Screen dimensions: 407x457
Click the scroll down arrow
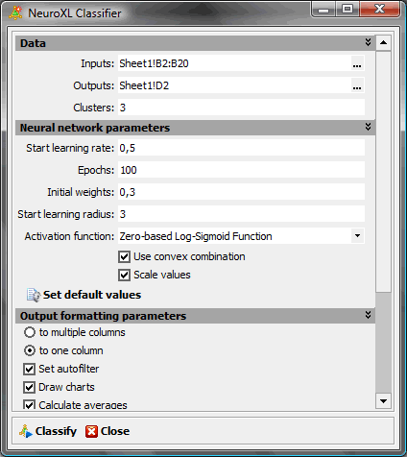click(383, 401)
